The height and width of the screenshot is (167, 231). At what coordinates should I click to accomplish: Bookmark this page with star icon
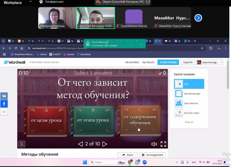(202, 48)
